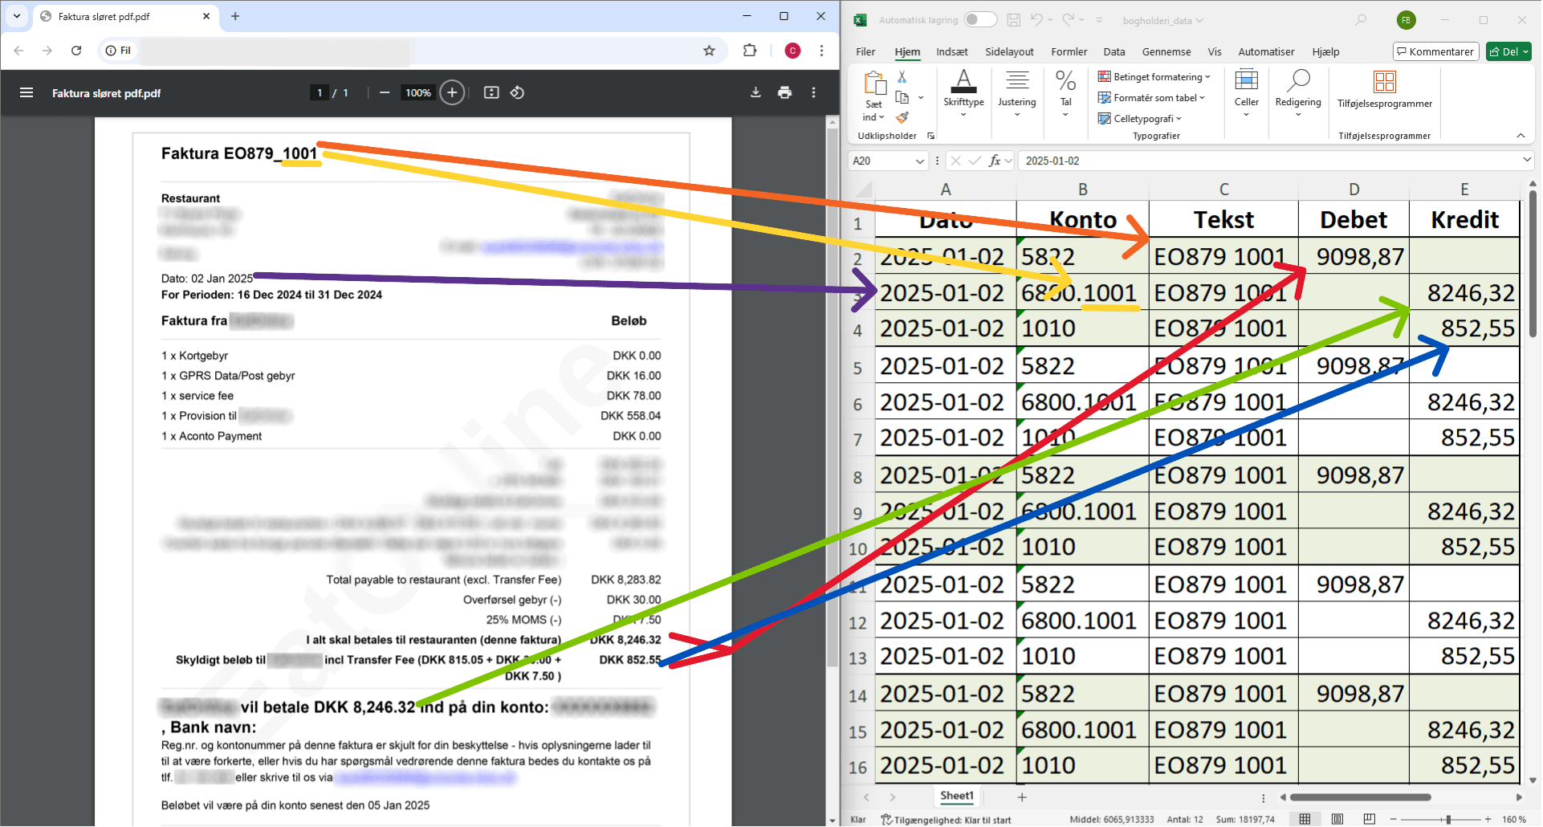Select column D header

point(1354,190)
